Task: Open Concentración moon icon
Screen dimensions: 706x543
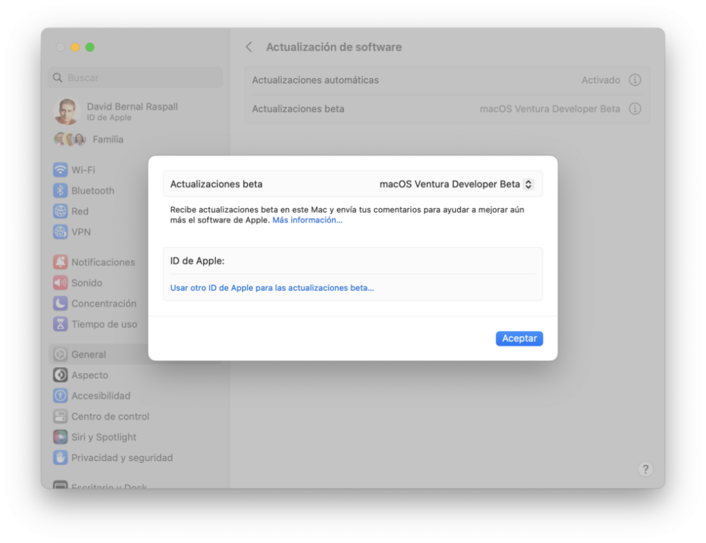Action: 61,304
